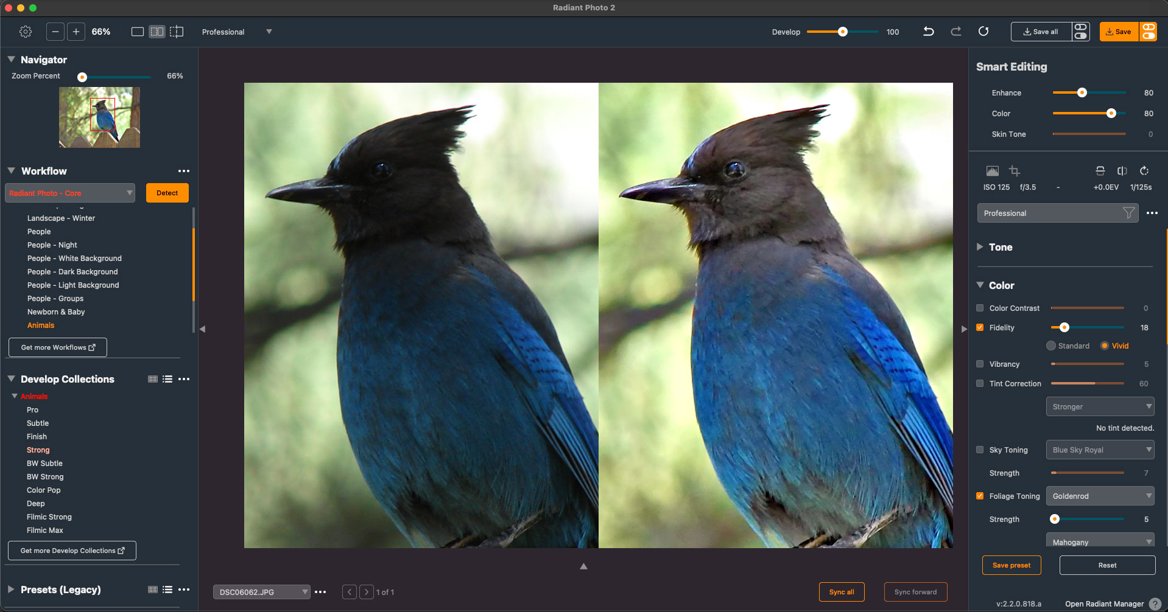Open Save all options toggle icon

[1081, 32]
